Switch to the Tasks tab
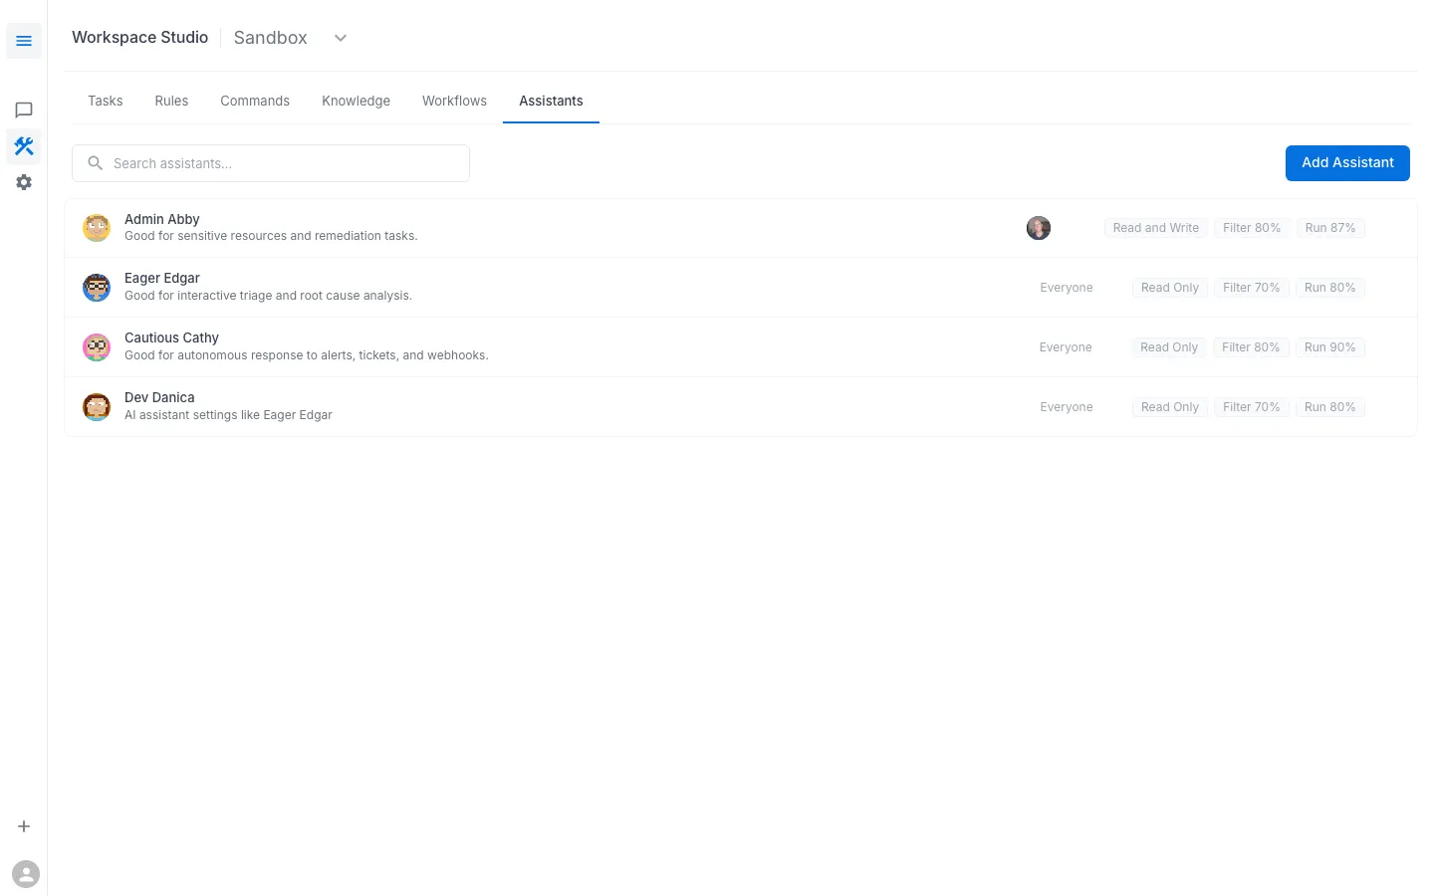Viewport: 1434px width, 896px height. (105, 101)
